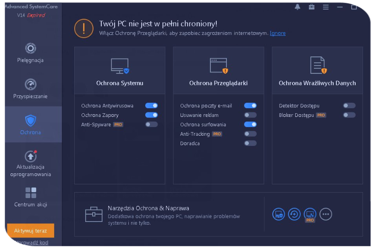This screenshot has height=249, width=374.
Task: Open the Ochrona Systemu heading
Action: coord(120,83)
